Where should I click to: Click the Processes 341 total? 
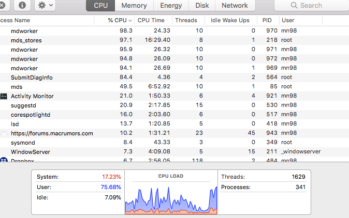300,187
